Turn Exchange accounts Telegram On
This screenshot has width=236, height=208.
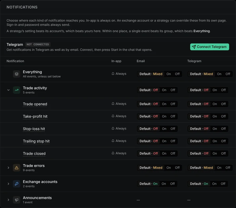214,184
